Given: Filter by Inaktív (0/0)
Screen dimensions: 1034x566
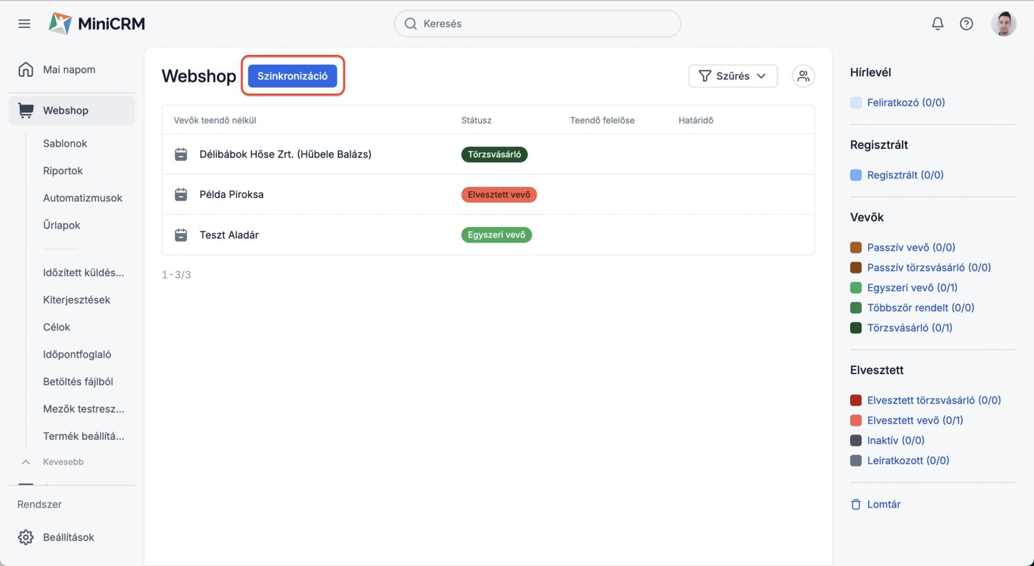Looking at the screenshot, I should point(896,441).
